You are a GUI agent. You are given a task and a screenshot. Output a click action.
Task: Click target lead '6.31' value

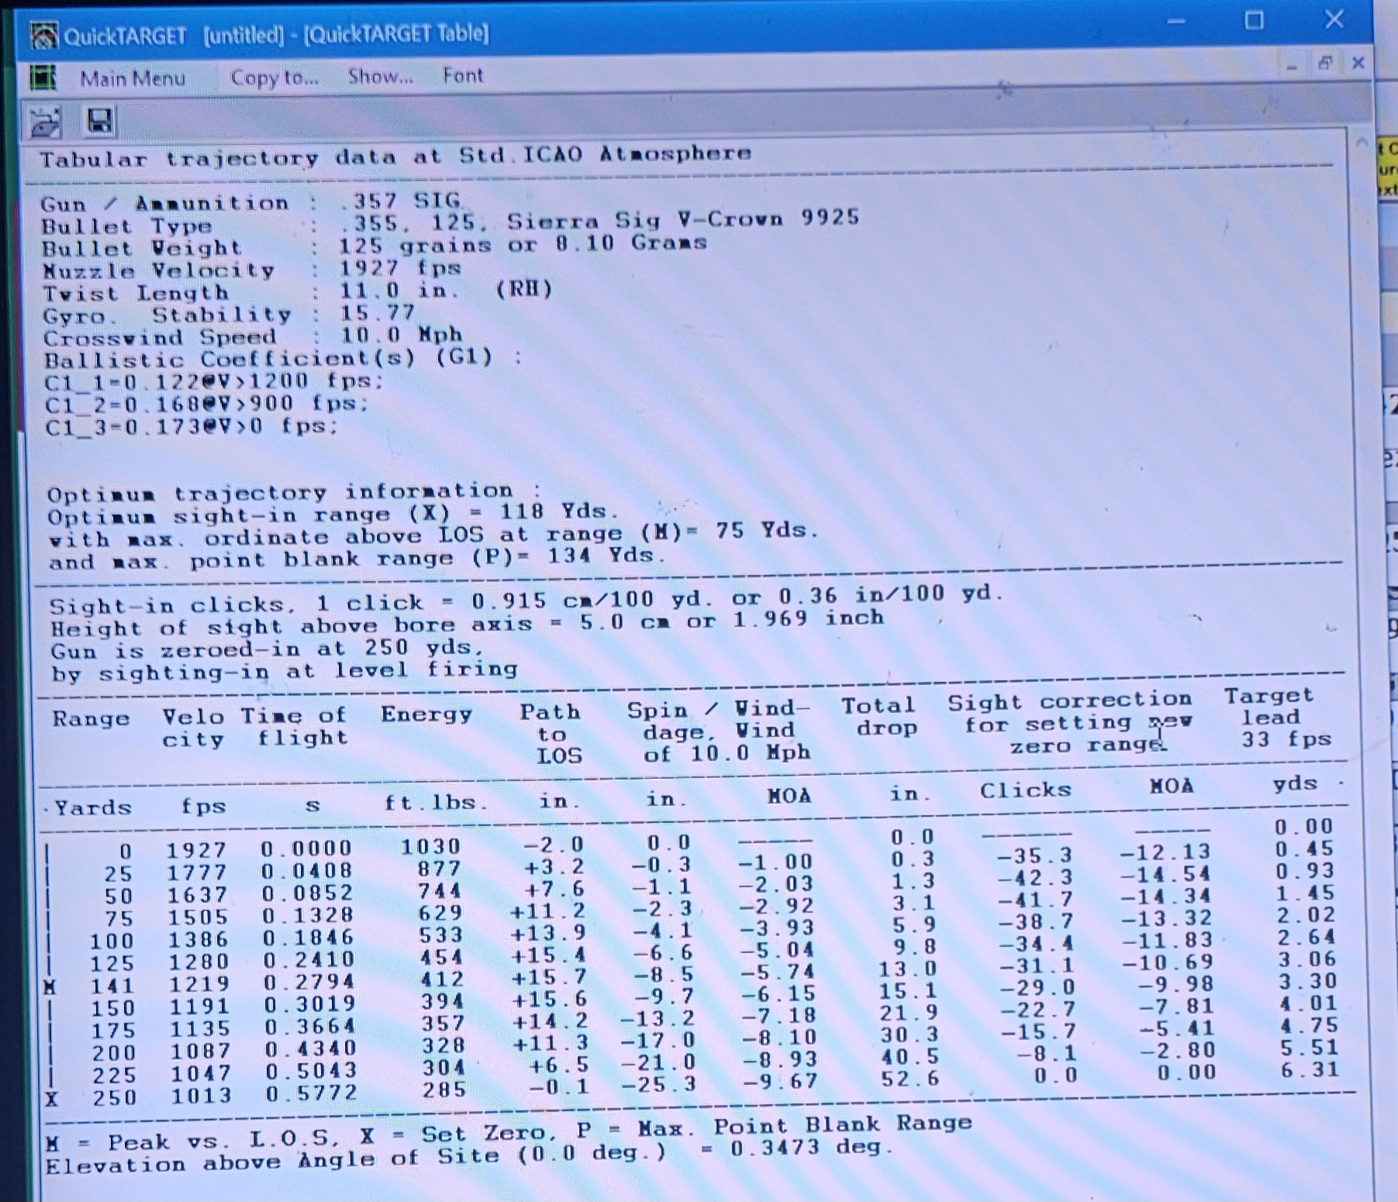pos(1310,1070)
